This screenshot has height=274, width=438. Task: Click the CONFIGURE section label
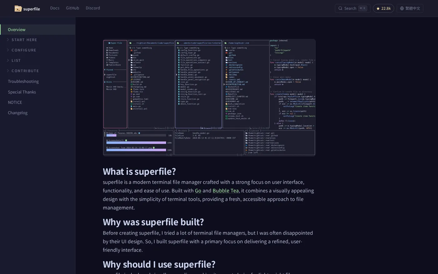click(x=24, y=50)
